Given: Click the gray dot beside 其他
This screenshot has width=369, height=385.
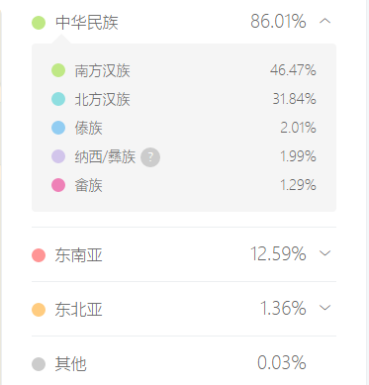Looking at the screenshot, I should tap(39, 364).
